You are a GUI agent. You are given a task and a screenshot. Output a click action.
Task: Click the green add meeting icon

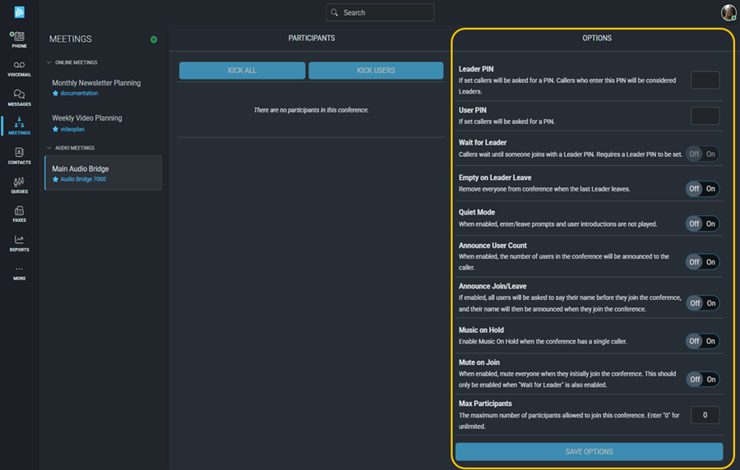[x=154, y=39]
